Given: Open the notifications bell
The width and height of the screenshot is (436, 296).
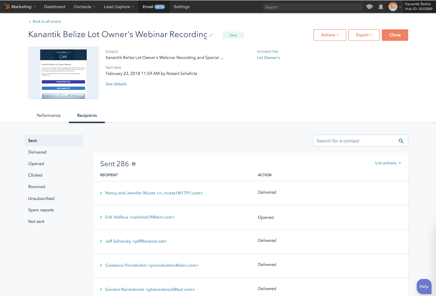Looking at the screenshot, I should (381, 7).
